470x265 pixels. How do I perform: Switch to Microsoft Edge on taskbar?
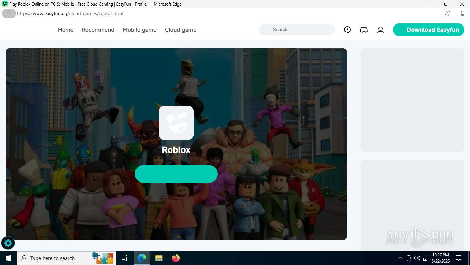(x=142, y=258)
